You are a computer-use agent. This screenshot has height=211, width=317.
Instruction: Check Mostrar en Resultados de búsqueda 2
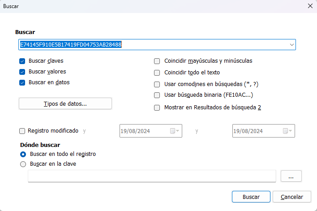point(157,108)
